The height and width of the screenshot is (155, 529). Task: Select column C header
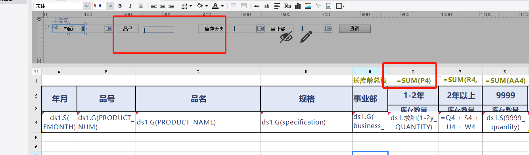coord(198,71)
